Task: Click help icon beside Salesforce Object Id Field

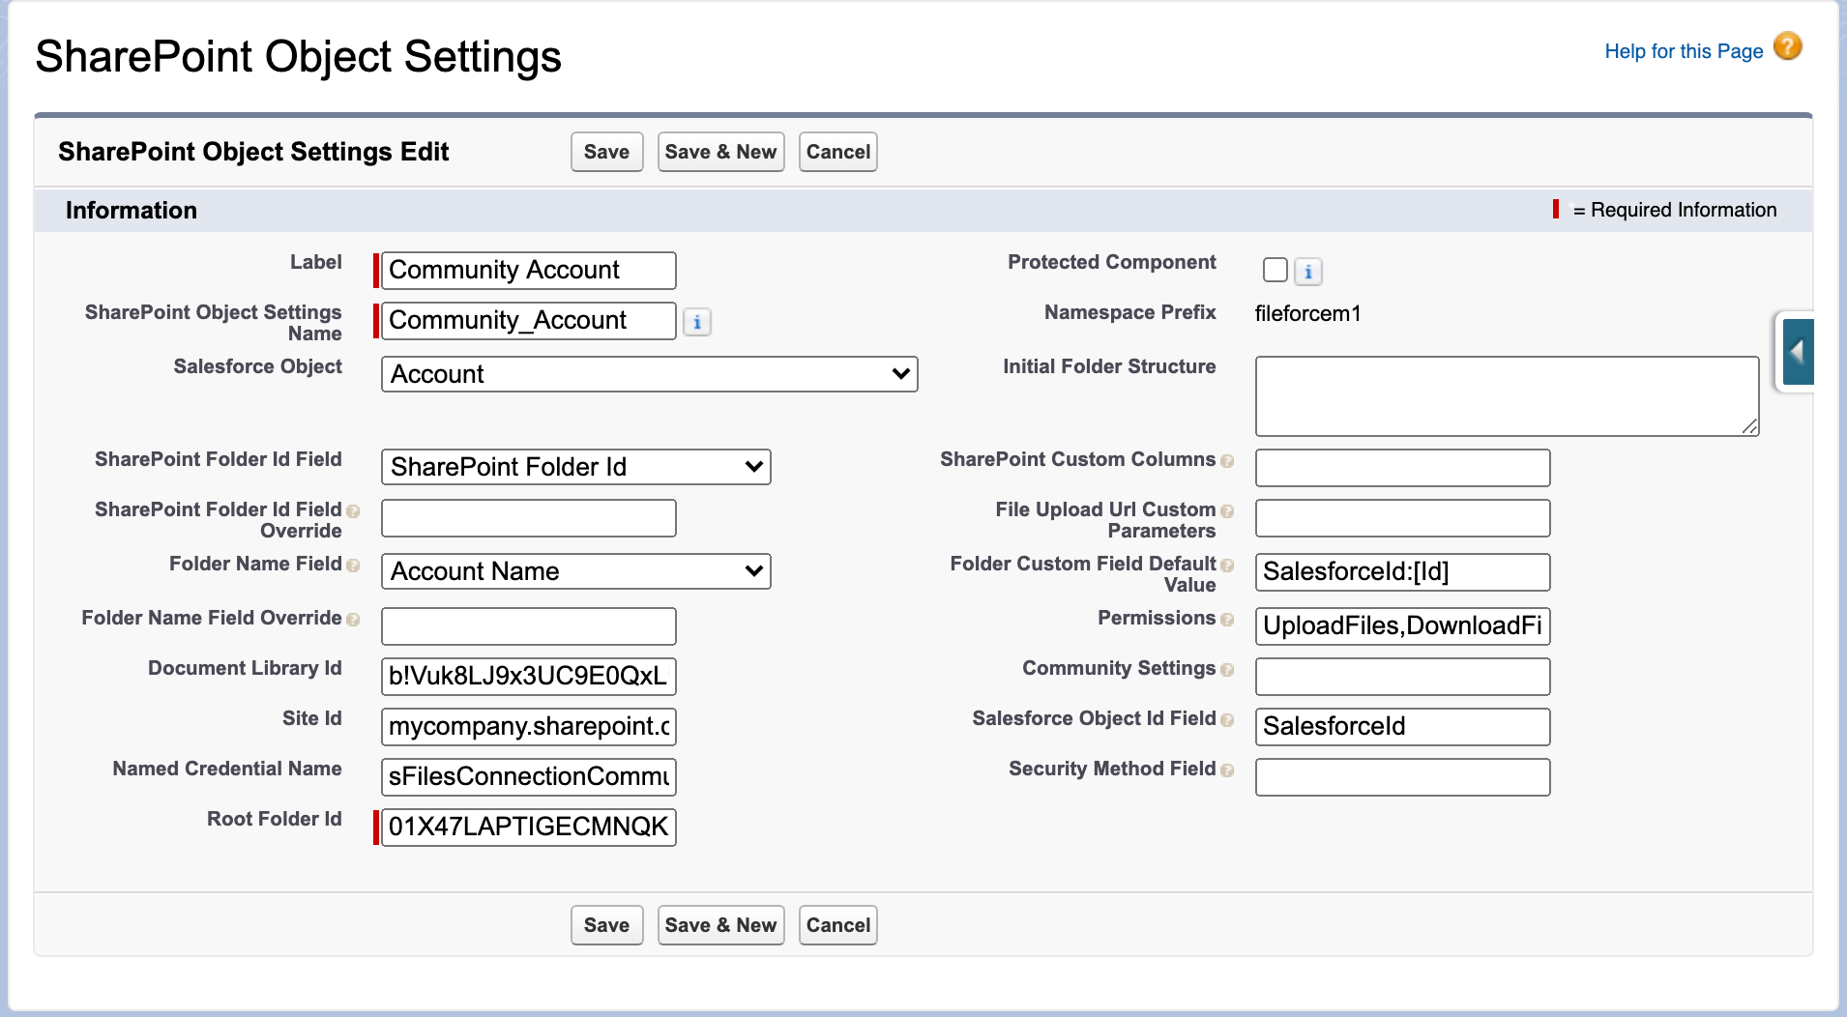Action: [x=1227, y=719]
